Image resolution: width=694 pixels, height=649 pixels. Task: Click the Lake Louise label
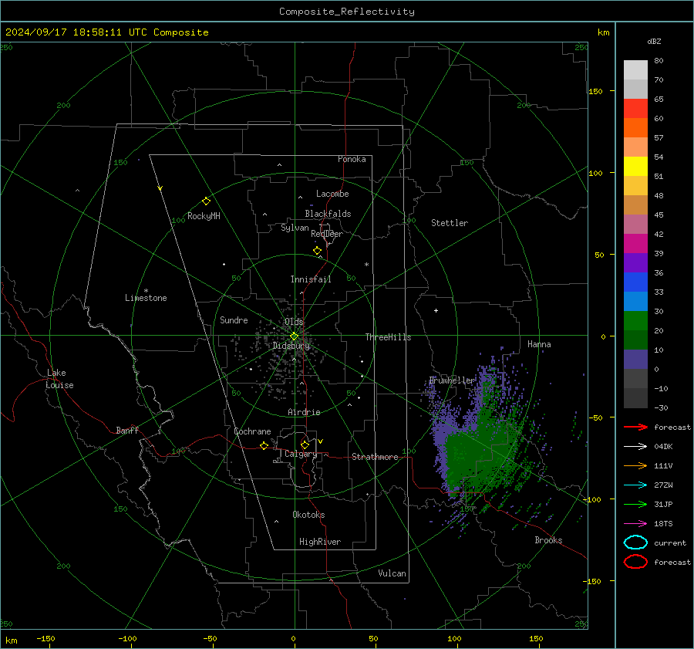pyautogui.click(x=59, y=379)
